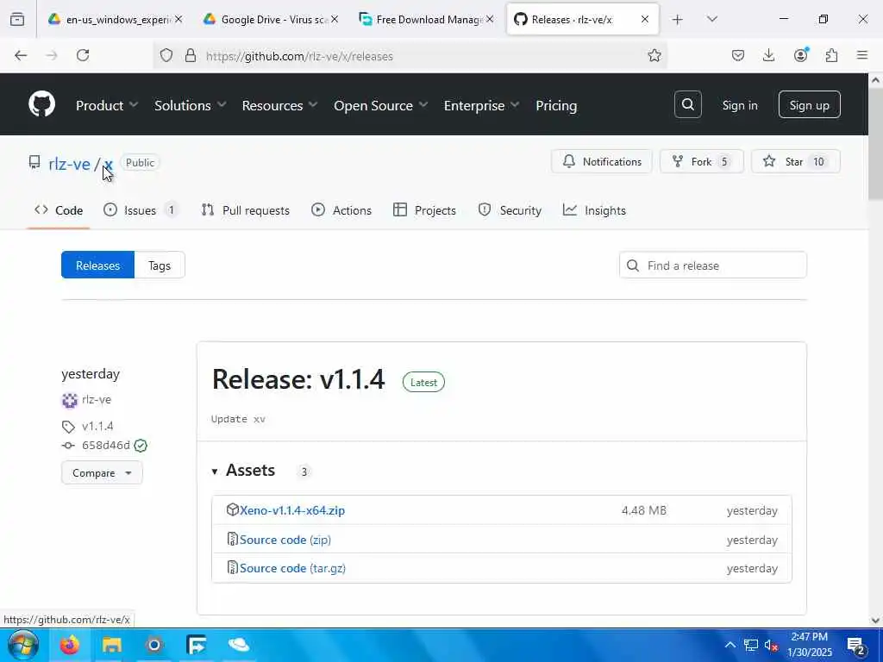The height and width of the screenshot is (662, 883).
Task: Open the Actions tab
Action: click(341, 210)
